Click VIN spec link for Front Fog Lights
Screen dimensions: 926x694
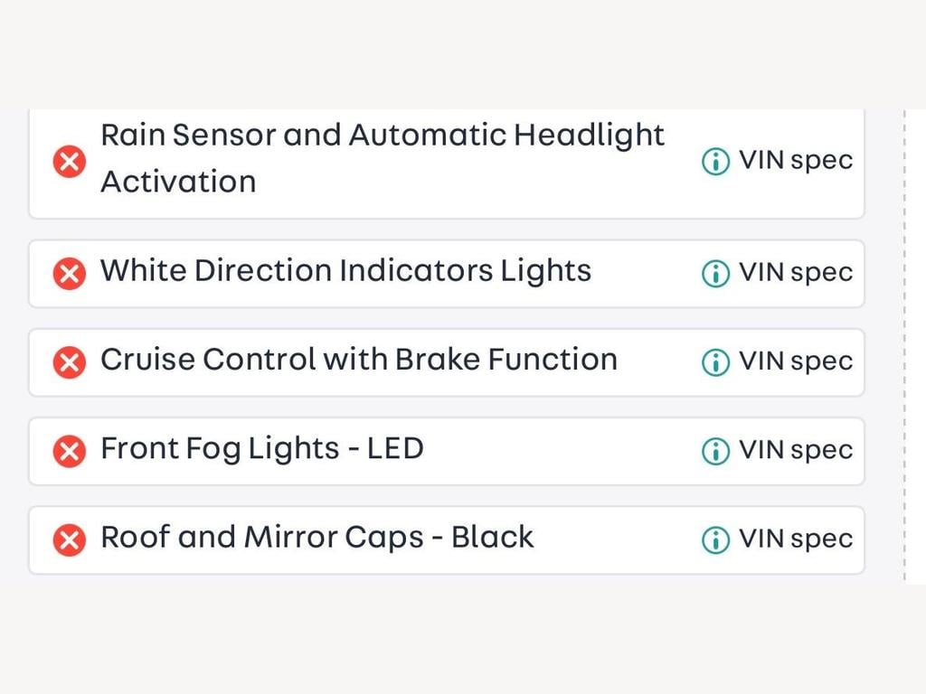(796, 452)
